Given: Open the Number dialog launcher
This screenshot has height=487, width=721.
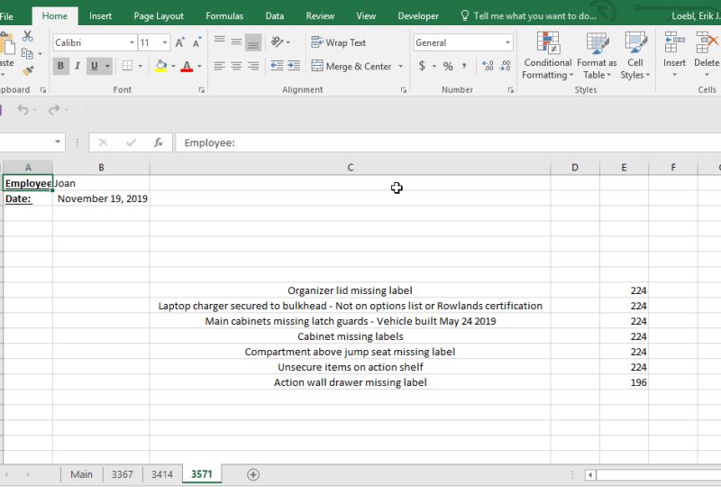Looking at the screenshot, I should 510,90.
